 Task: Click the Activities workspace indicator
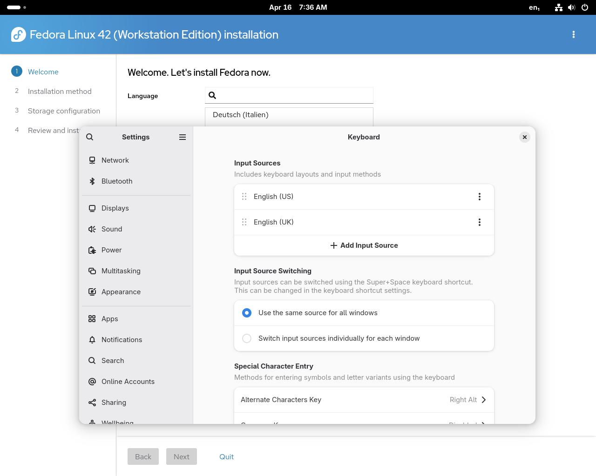coord(16,7)
